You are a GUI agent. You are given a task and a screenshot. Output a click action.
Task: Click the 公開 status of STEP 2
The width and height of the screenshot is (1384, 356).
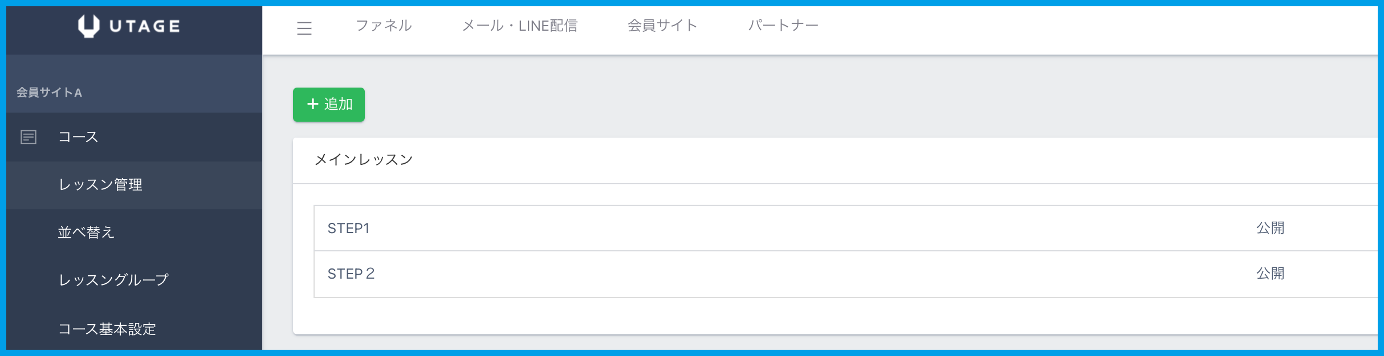pyautogui.click(x=1270, y=274)
